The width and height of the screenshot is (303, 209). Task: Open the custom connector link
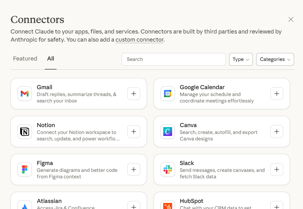click(x=139, y=40)
